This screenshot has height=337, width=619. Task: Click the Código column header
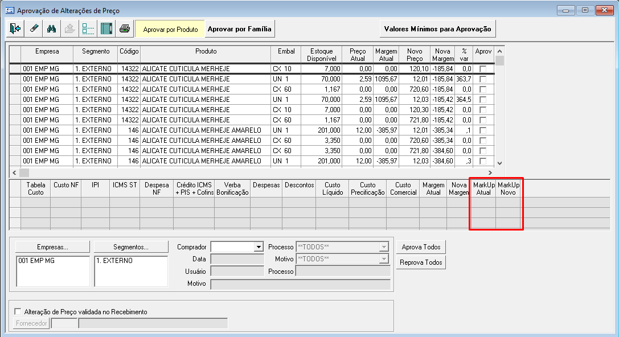(x=129, y=55)
